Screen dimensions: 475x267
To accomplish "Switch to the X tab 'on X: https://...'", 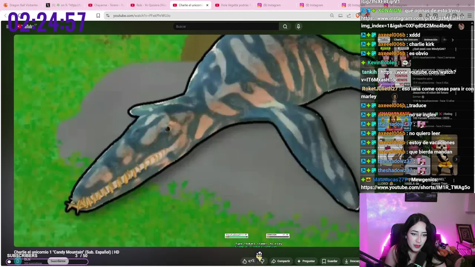I will tap(64, 5).
